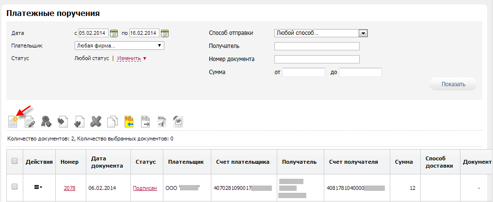This screenshot has width=493, height=202.
Task: Click the Получатель input field
Action: point(317,47)
